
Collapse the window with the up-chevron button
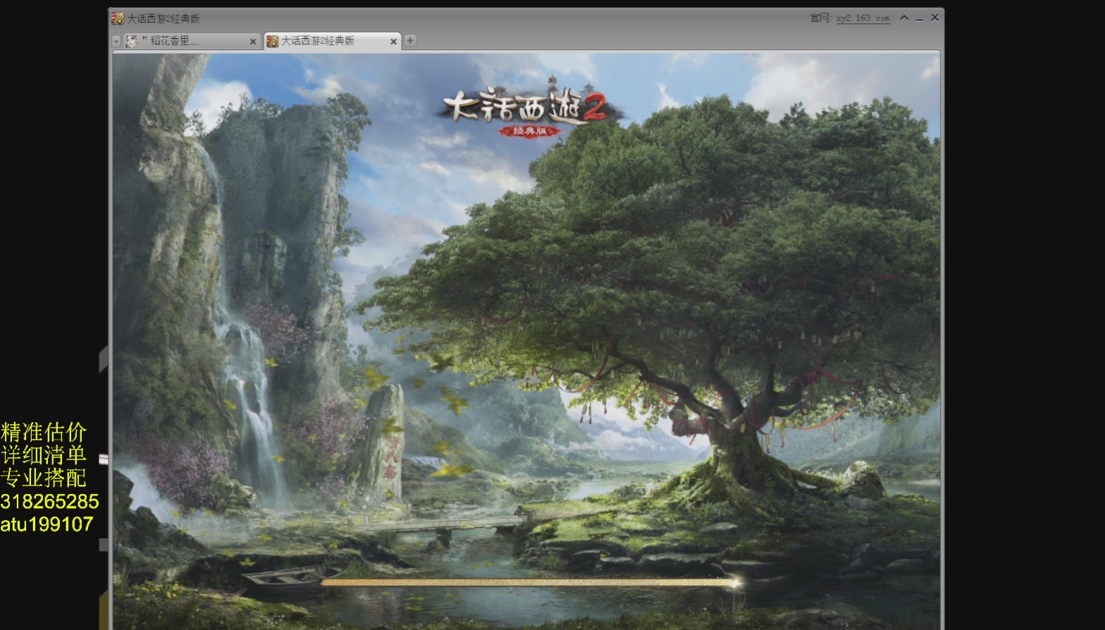[x=904, y=18]
